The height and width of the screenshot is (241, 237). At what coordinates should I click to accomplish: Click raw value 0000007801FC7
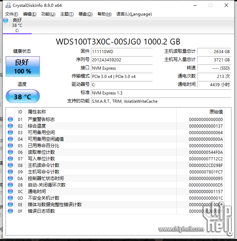(x=206, y=172)
